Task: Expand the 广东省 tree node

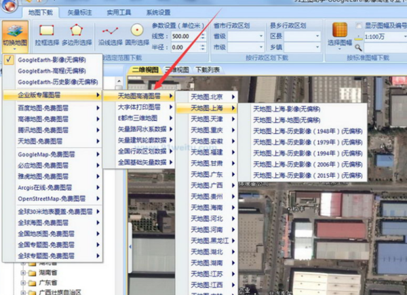Action: tap(23, 283)
